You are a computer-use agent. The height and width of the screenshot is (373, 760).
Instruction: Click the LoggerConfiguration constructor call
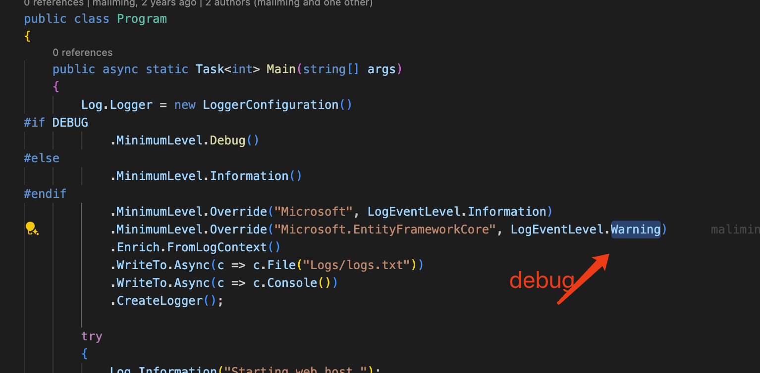(x=271, y=105)
